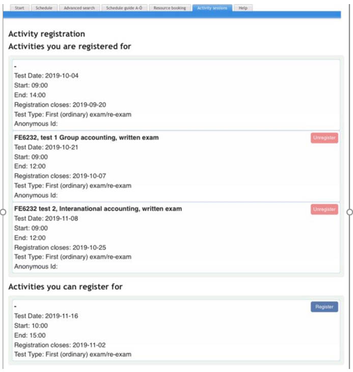Click 'Registration closes: 2019-11-02' text

[60, 345]
